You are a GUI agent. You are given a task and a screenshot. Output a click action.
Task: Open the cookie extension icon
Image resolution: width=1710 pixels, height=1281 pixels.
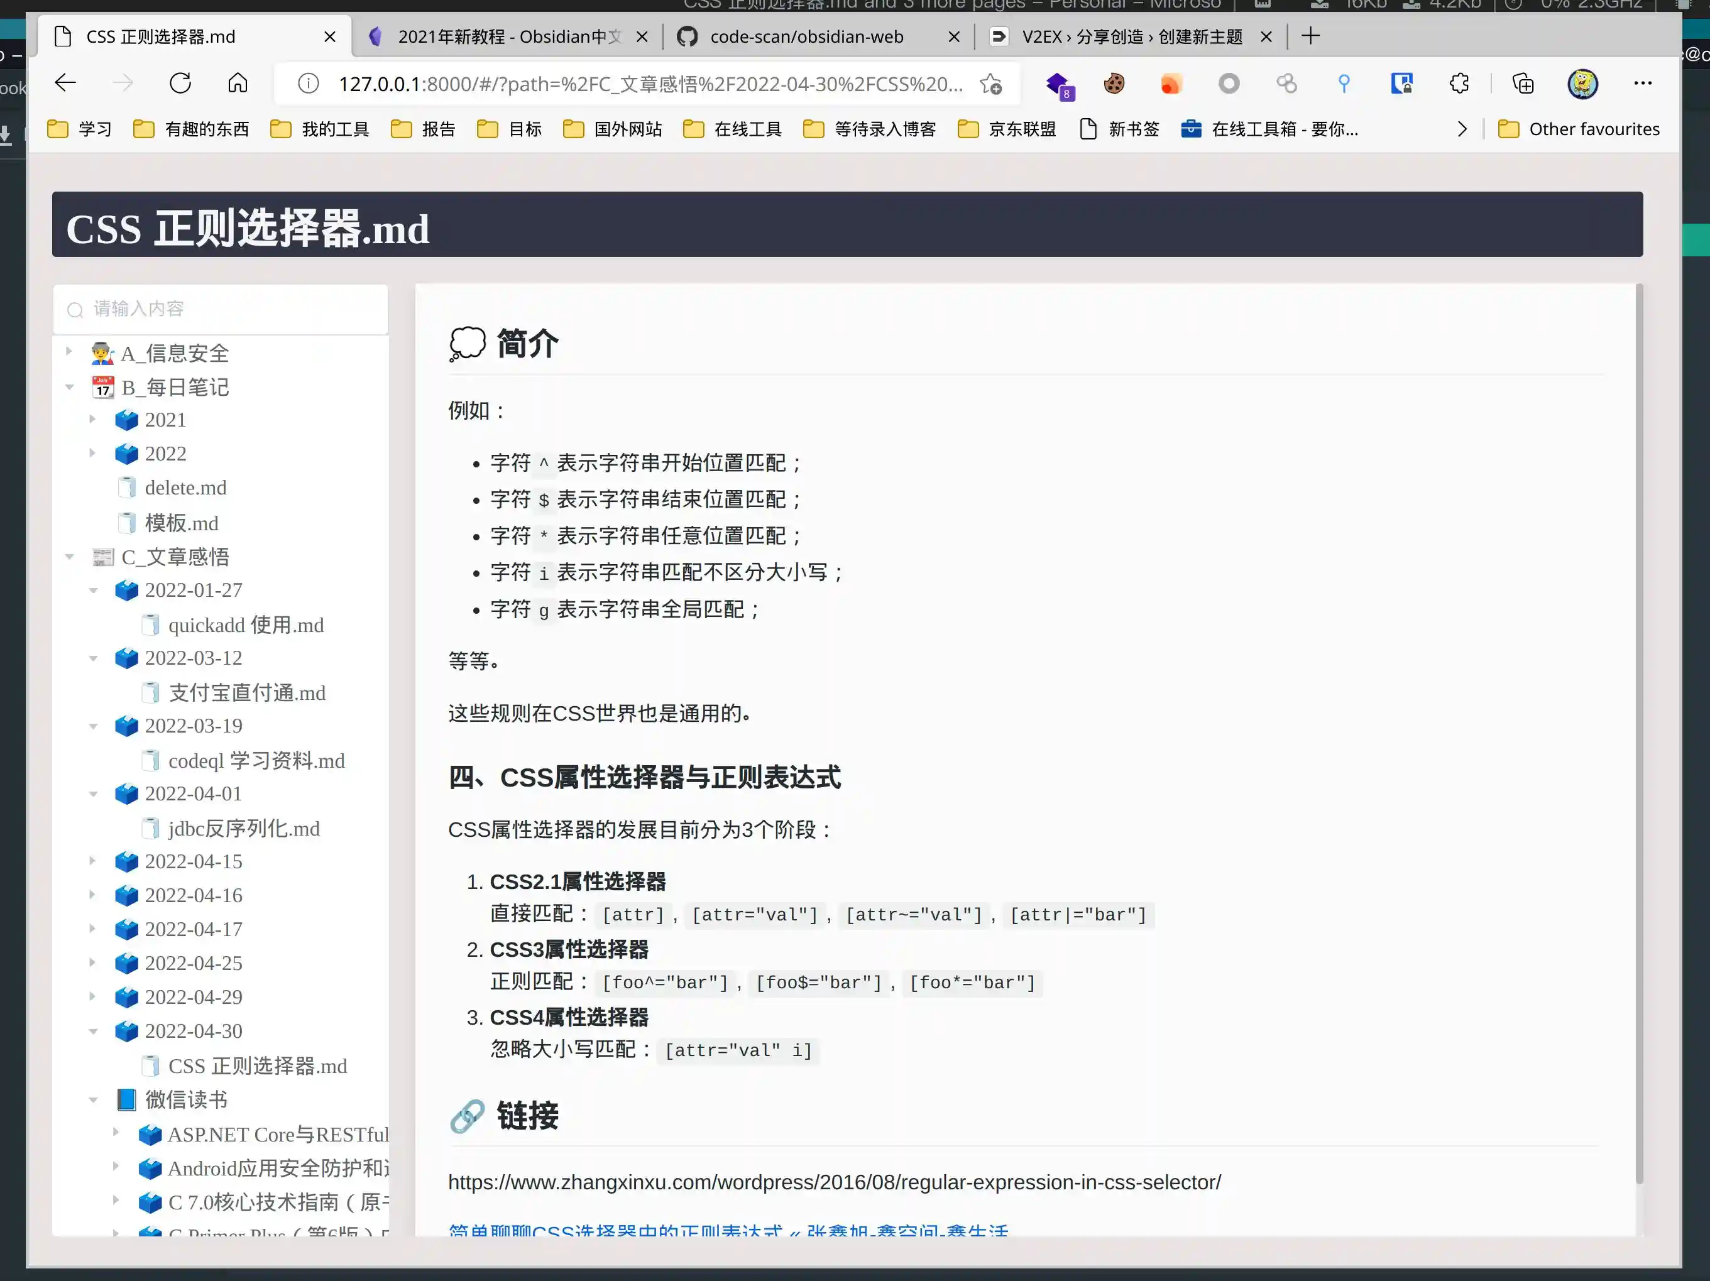click(1114, 84)
